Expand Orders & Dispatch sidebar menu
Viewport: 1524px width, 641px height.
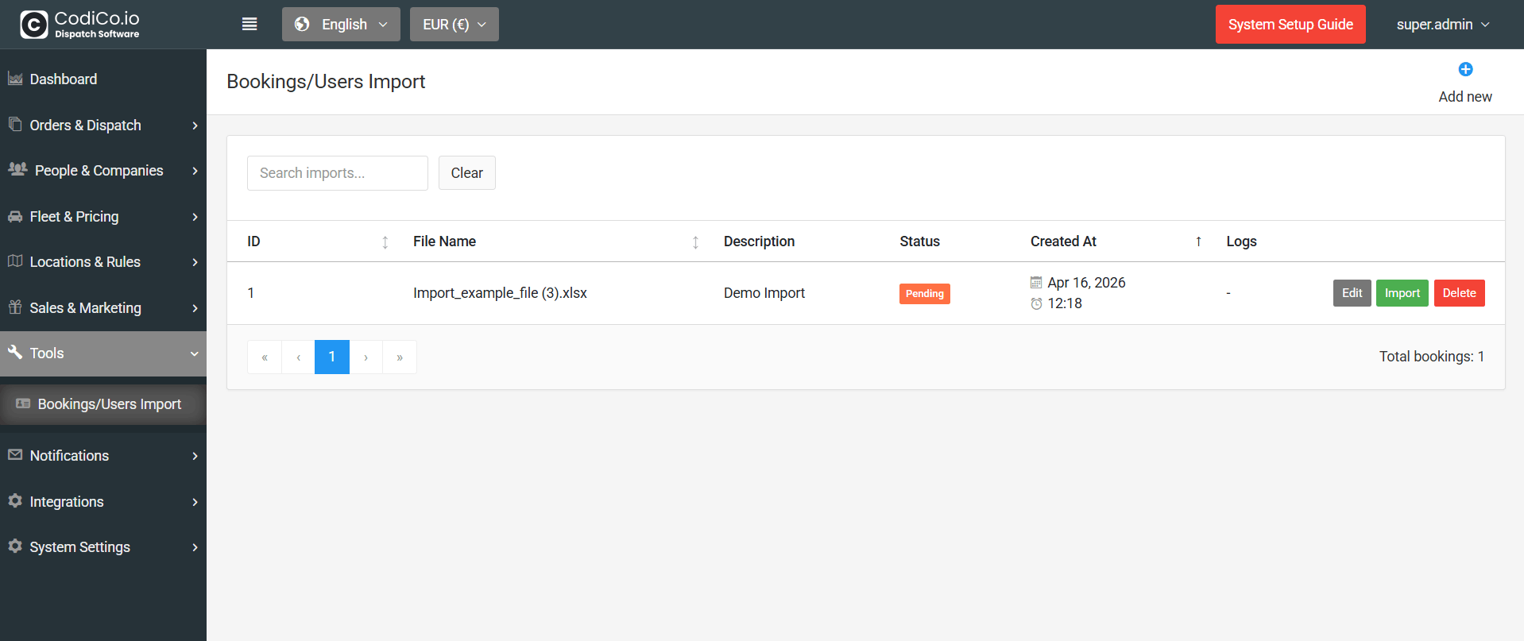[103, 125]
